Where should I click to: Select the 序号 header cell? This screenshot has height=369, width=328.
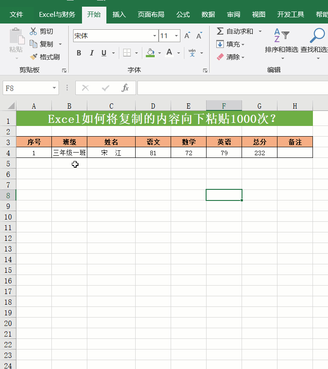[x=34, y=142]
